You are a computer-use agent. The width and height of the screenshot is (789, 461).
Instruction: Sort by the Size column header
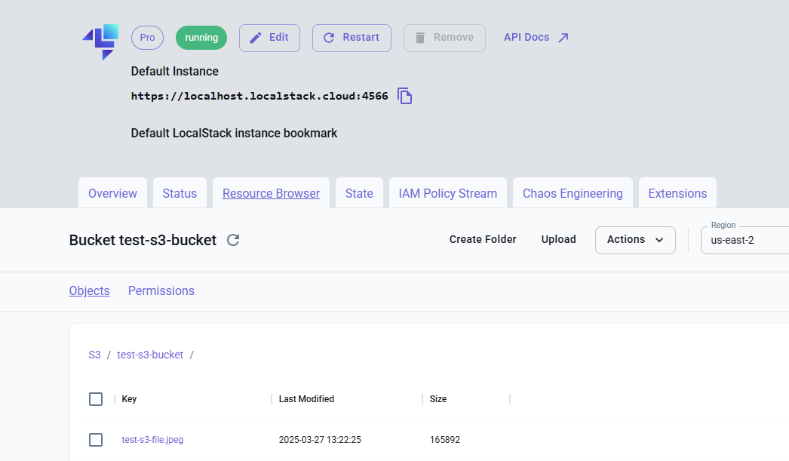click(x=438, y=399)
